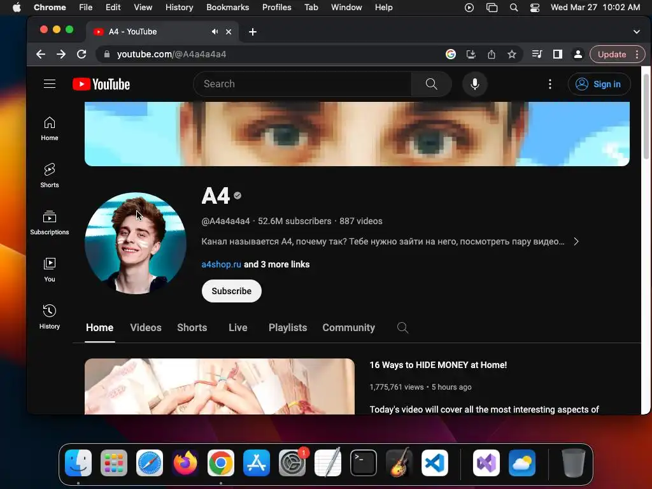Screen dimensions: 652x489
Task: Open the Chrome three-dot menu beside Update
Action: [637, 54]
